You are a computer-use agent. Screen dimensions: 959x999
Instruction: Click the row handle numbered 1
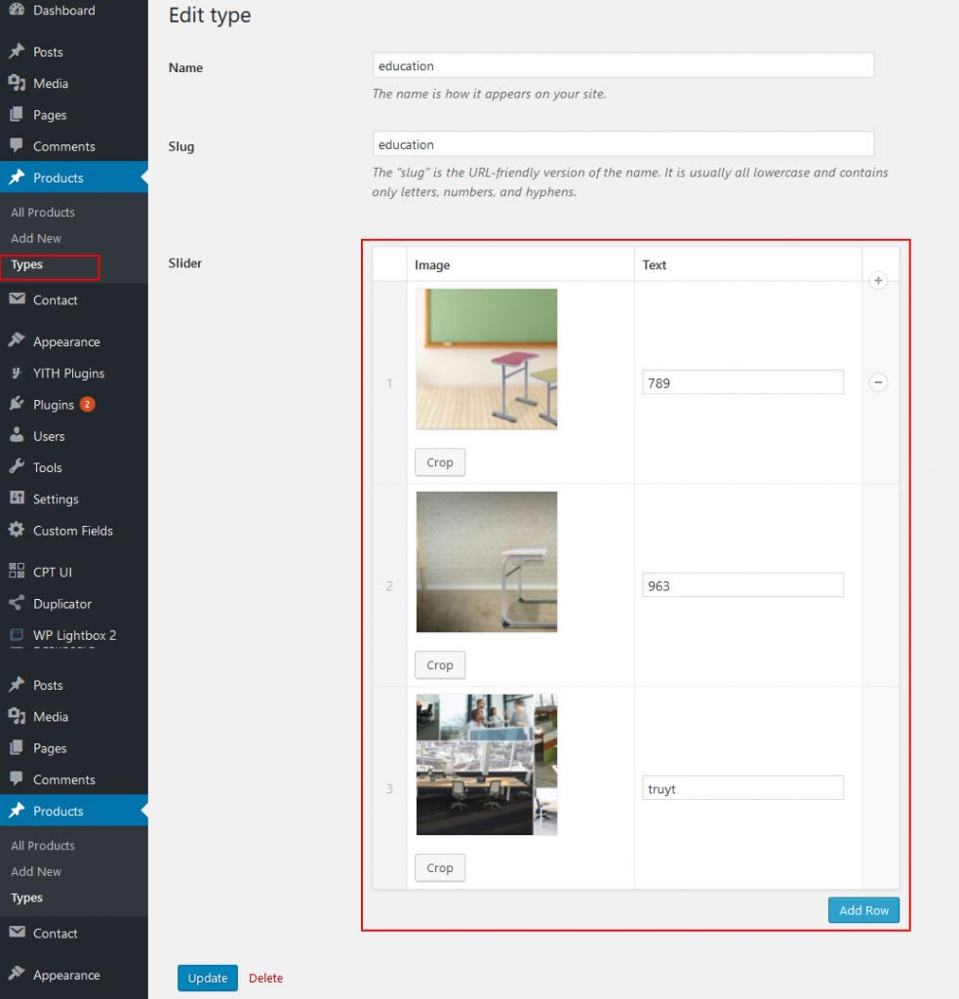tap(389, 382)
